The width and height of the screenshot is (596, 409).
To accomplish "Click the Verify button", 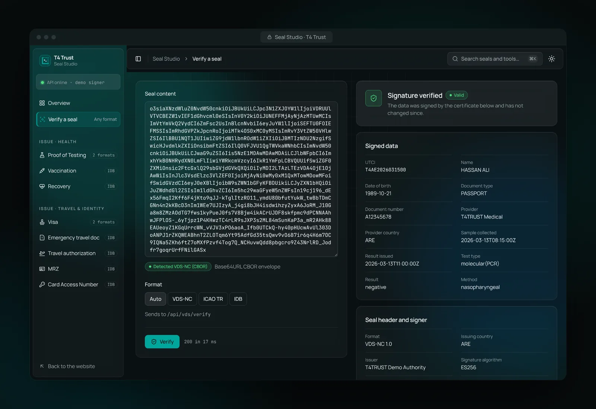I will coord(162,342).
